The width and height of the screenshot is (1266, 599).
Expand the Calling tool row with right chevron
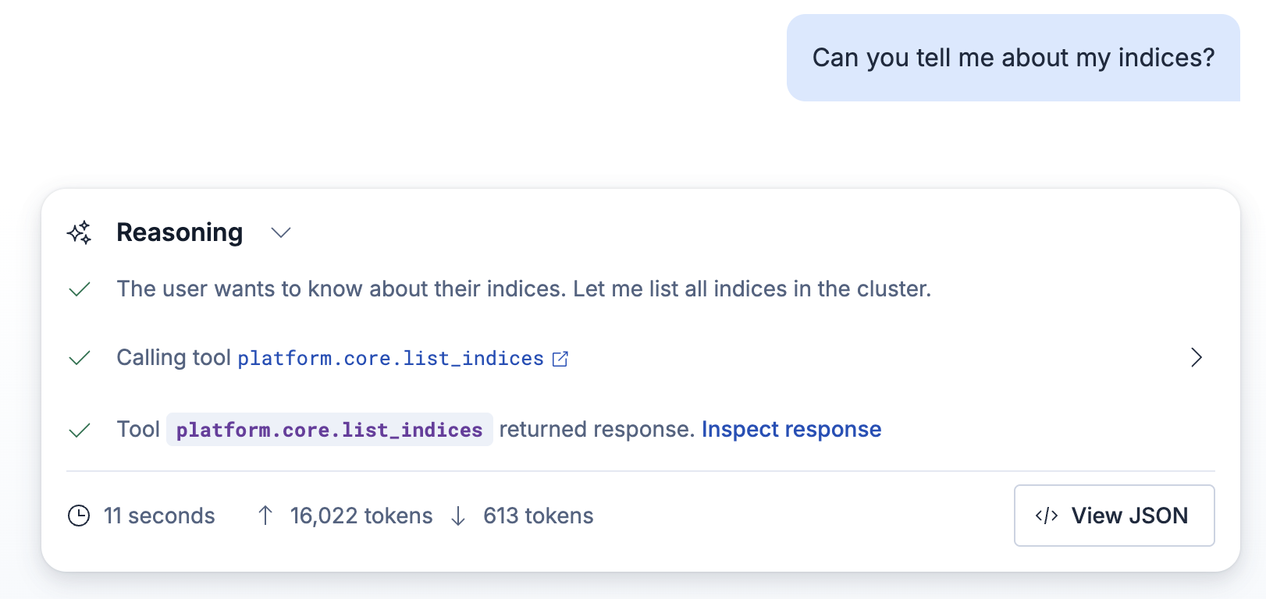(1196, 357)
